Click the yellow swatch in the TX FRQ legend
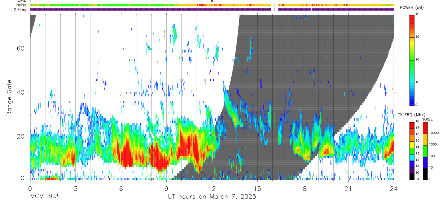443x204 pixels. [x=412, y=145]
